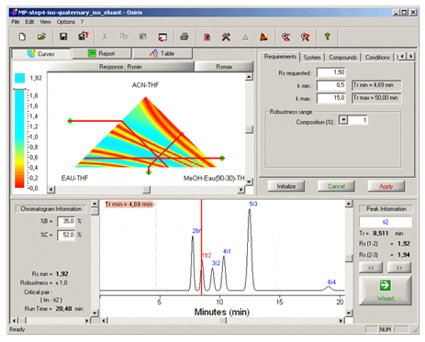Click the green Wizard arrow icon
Viewport: 425px width, 342px height.
pyautogui.click(x=385, y=285)
